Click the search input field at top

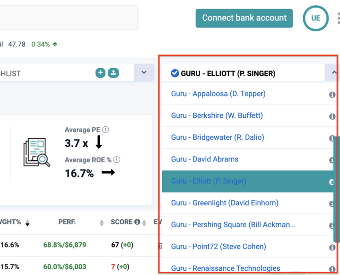tap(68, 18)
